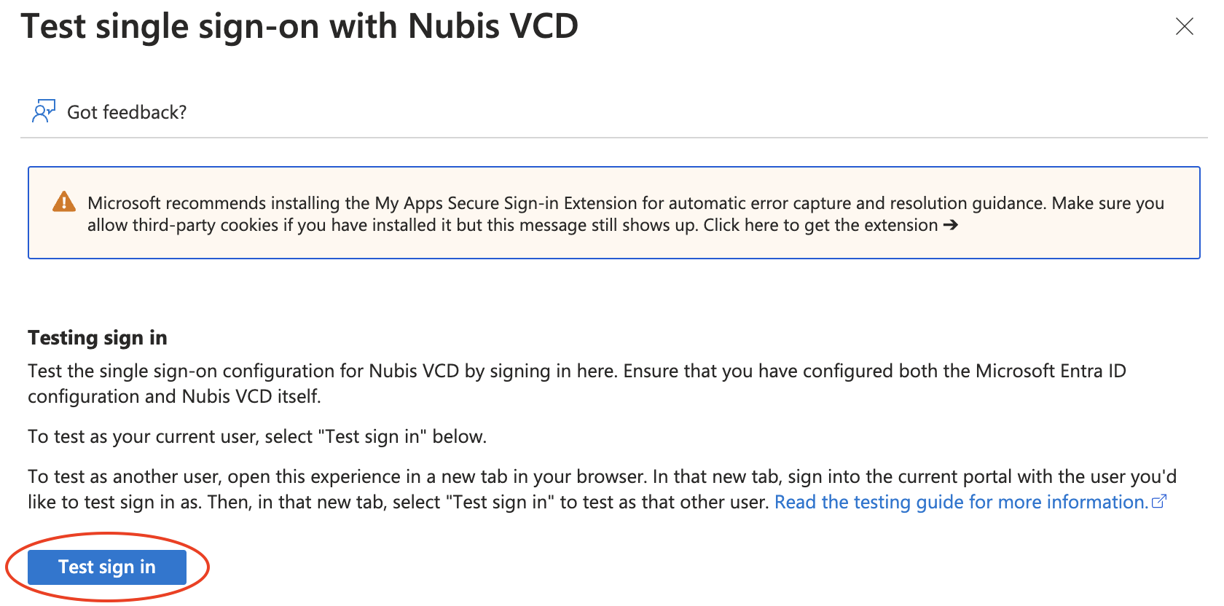Click the To test as your current user sentence
Screen dimensions: 1224x606
[x=257, y=436]
